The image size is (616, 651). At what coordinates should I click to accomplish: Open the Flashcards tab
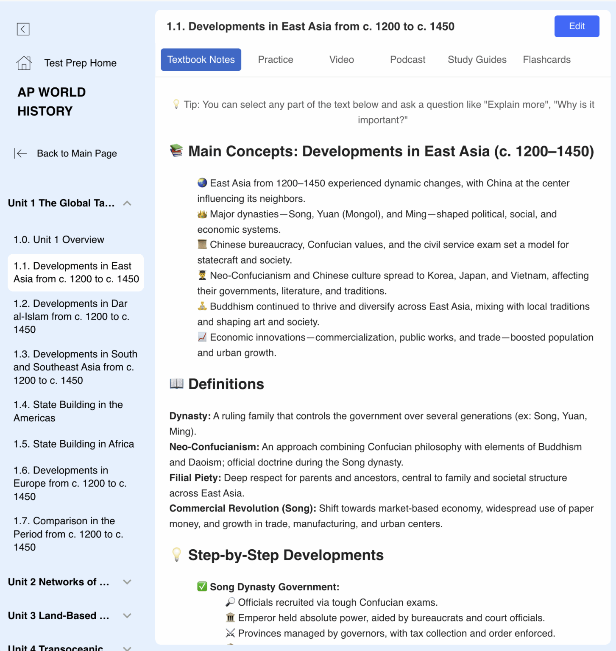point(546,60)
